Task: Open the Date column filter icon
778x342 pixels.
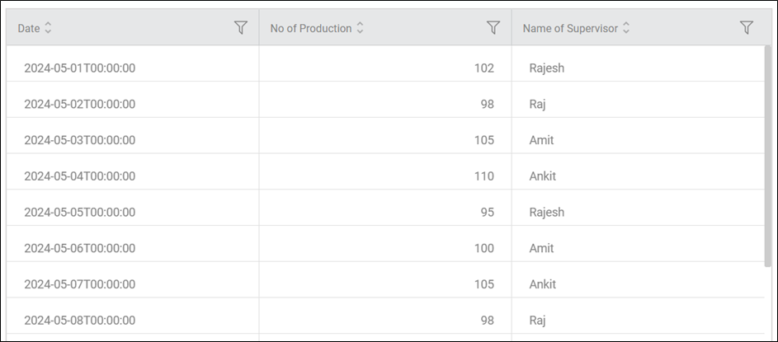Action: (241, 28)
